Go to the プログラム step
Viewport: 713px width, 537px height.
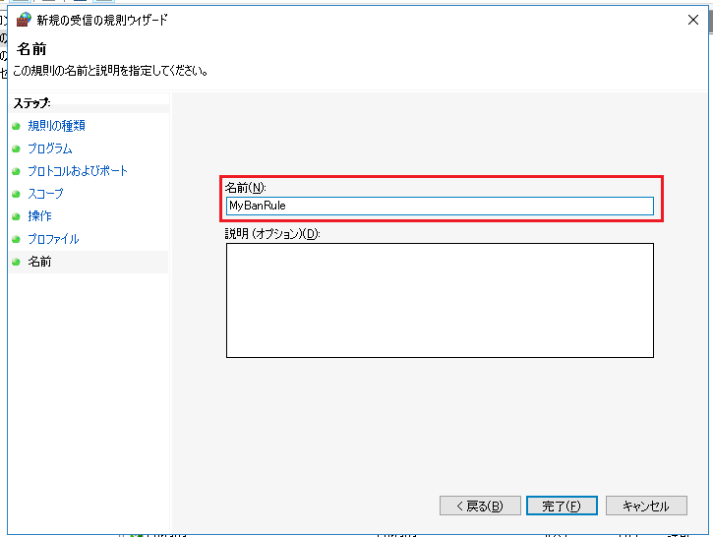point(50,149)
